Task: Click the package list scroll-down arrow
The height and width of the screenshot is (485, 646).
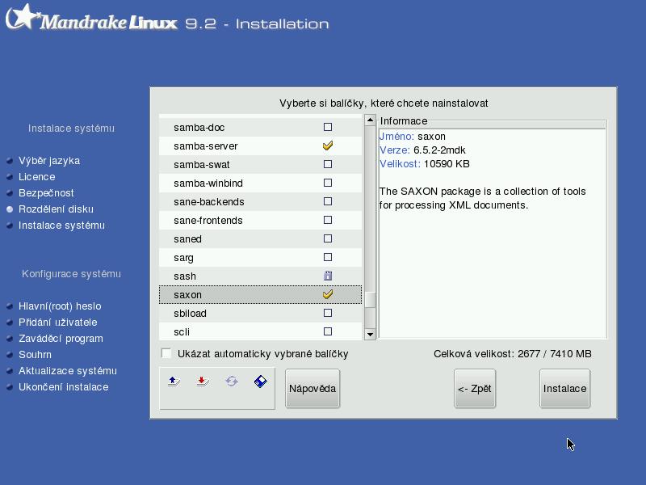Action: click(x=370, y=334)
